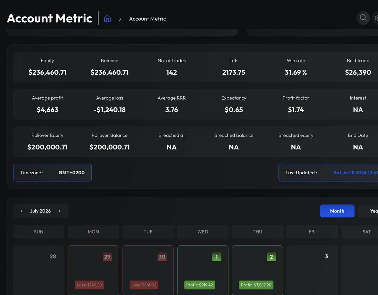Click the Account Metric page title

click(x=49, y=18)
